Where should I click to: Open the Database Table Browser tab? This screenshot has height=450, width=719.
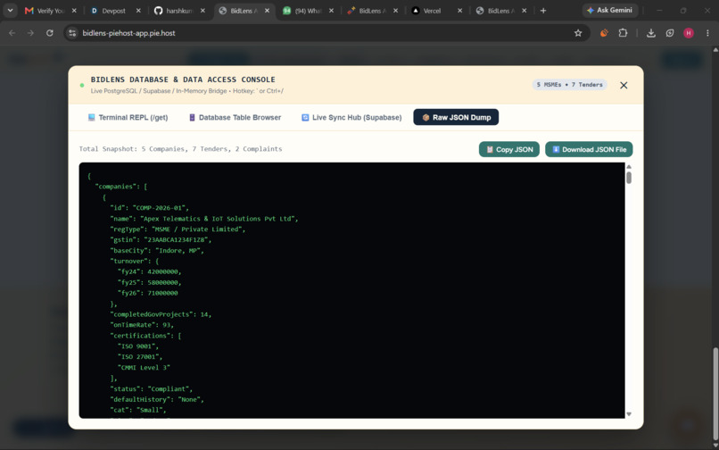(x=236, y=118)
